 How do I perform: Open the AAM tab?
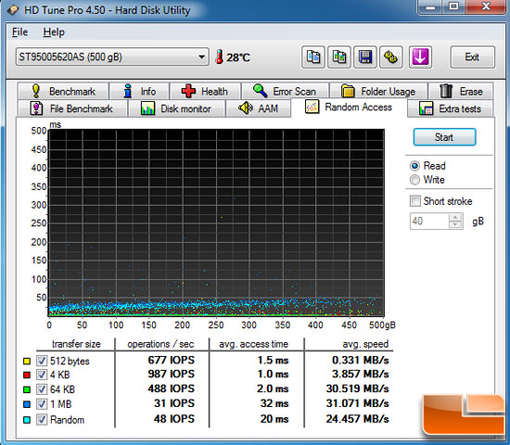click(x=259, y=108)
